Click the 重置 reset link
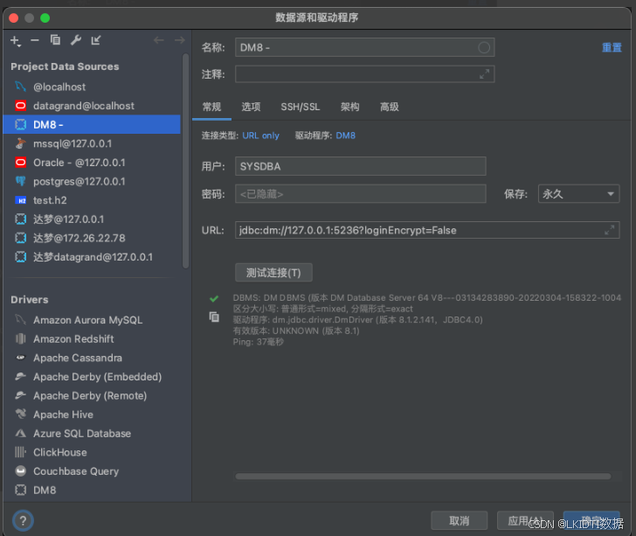636x536 pixels. click(x=612, y=47)
